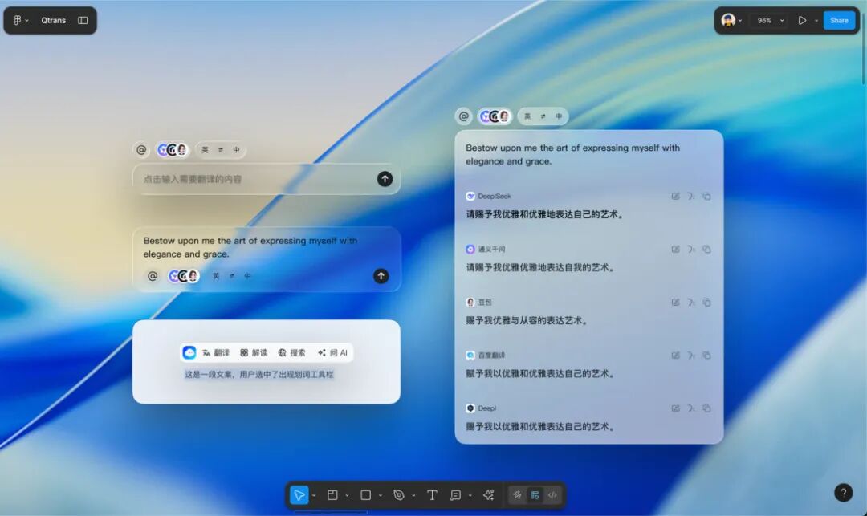Expand the shape tools options arrow

381,496
